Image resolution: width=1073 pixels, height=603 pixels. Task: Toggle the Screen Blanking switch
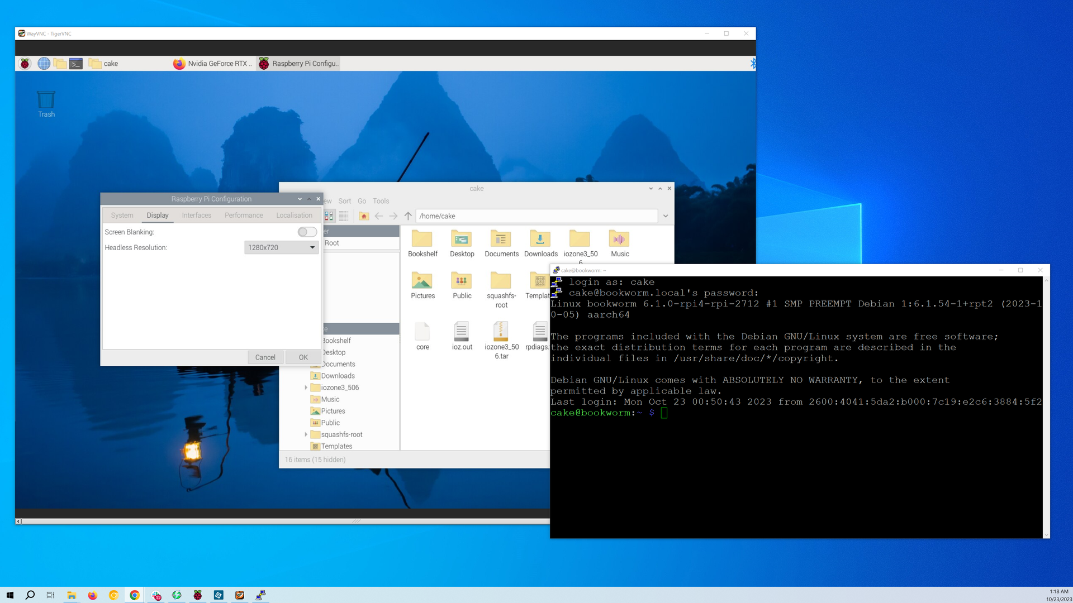click(x=307, y=232)
